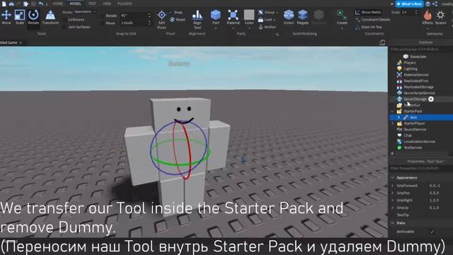Click the viewport layout icon above Explorer
The image size is (453, 255).
click(382, 42)
